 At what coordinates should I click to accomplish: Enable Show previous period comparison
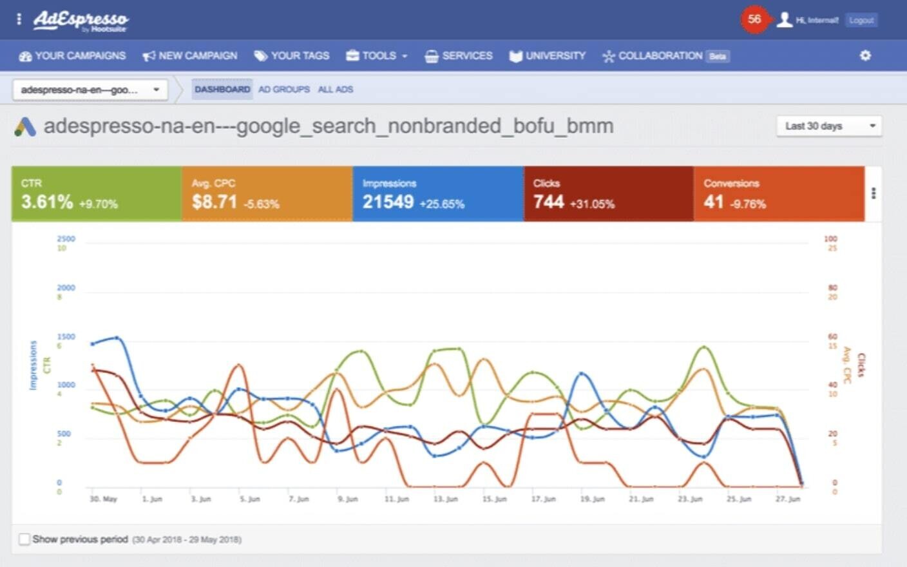pos(24,538)
